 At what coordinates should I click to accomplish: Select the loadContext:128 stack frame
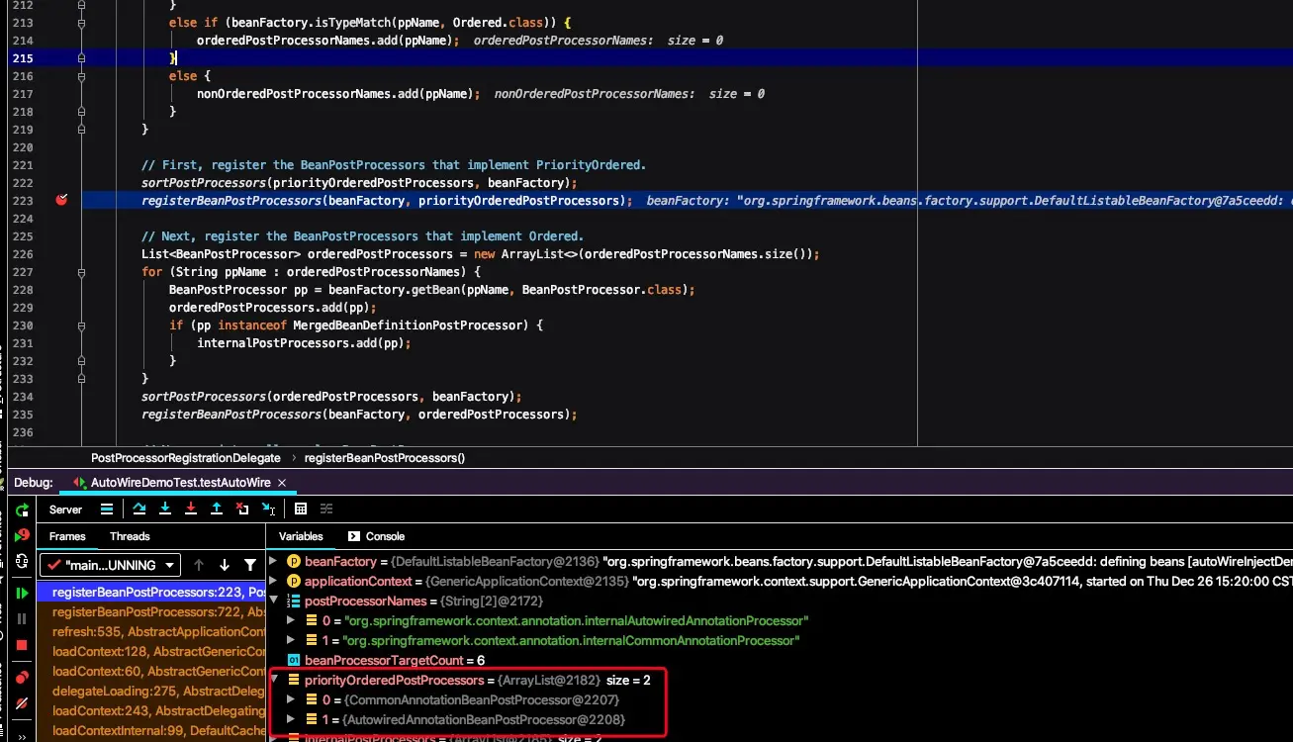click(x=151, y=652)
